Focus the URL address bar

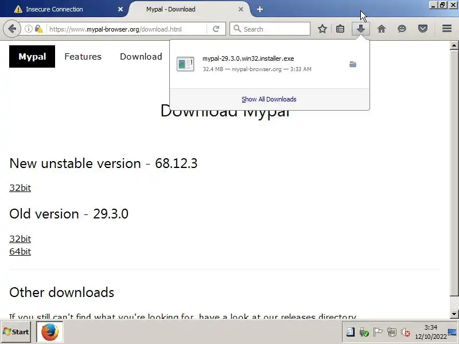[126, 29]
